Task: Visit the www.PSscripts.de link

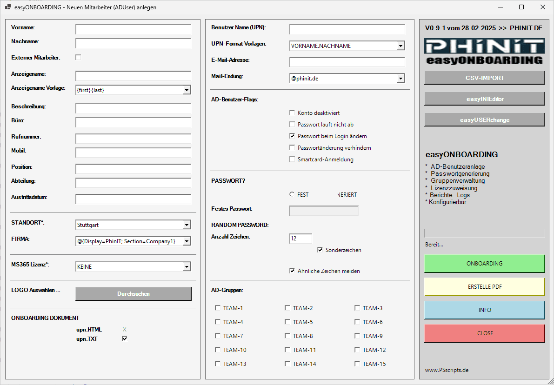Action: pyautogui.click(x=447, y=370)
